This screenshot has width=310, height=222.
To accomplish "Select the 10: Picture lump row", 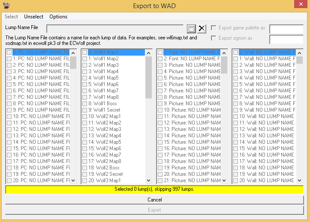I will (189, 110).
